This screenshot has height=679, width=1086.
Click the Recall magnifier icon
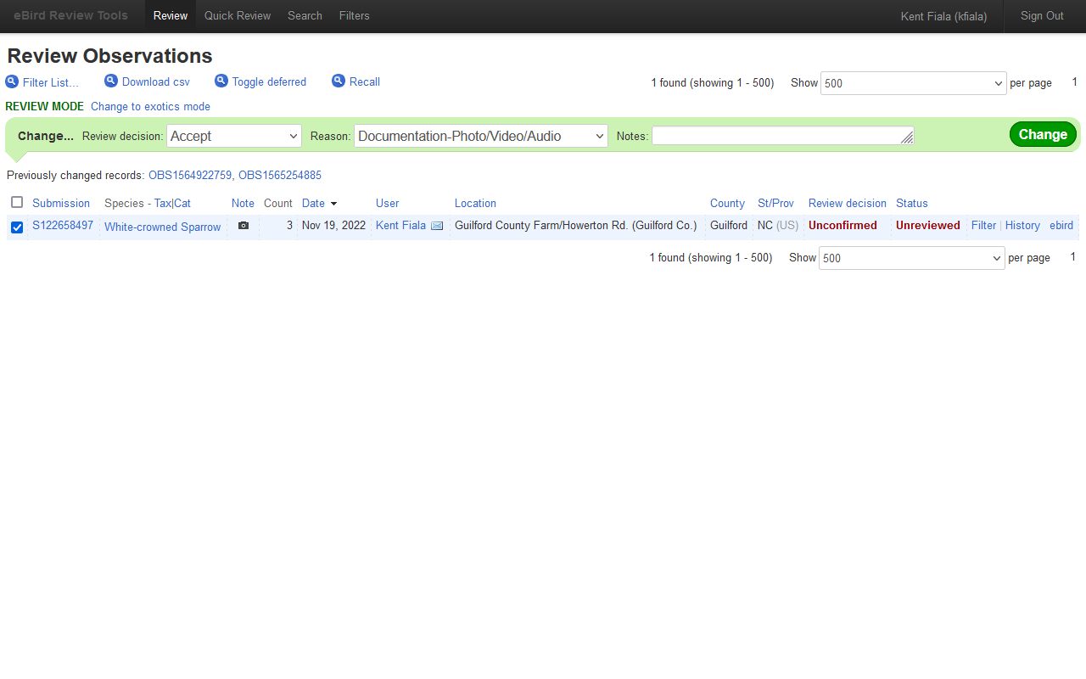click(339, 81)
